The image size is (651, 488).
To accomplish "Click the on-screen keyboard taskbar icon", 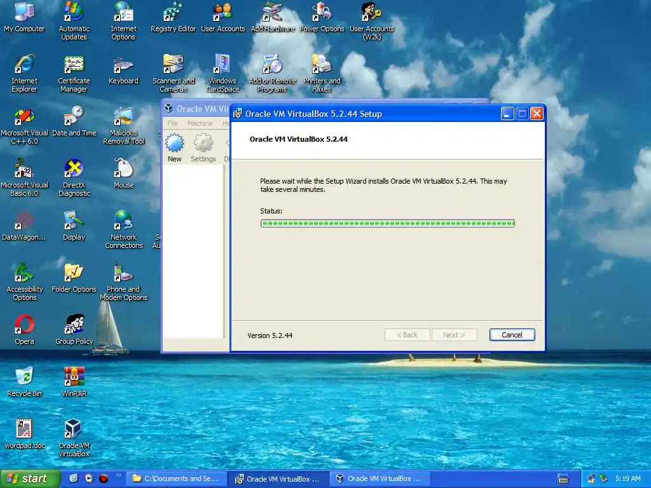I will (563, 479).
